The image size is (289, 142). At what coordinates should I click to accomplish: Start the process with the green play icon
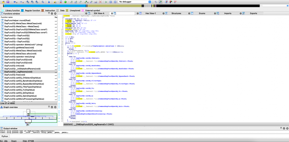(106, 2)
